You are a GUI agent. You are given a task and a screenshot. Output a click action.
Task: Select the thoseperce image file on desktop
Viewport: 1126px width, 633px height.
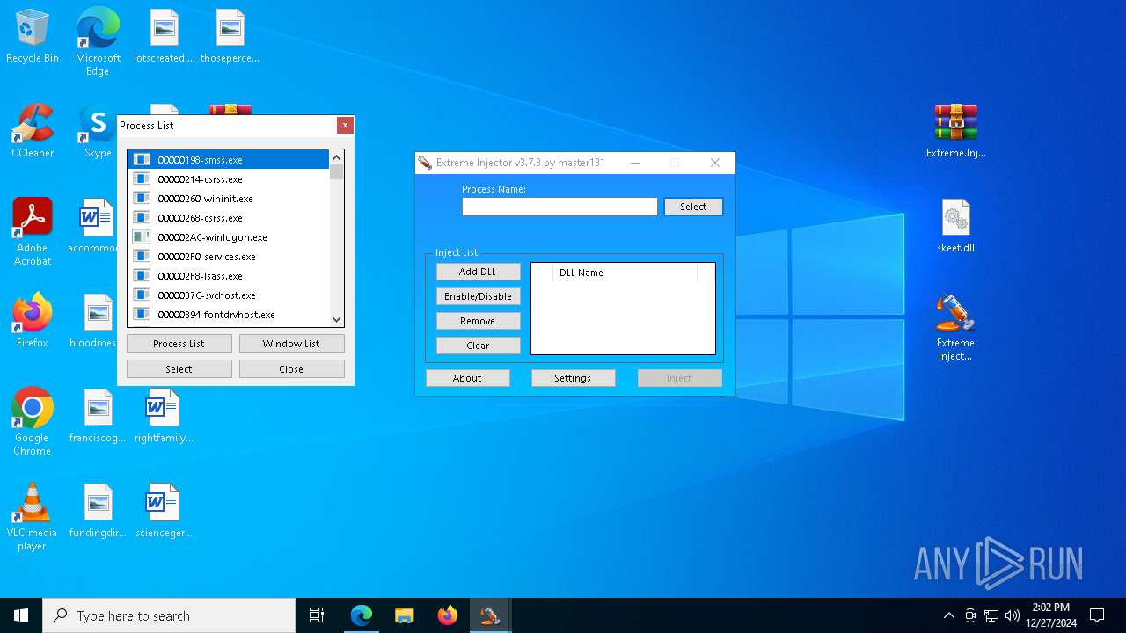(x=230, y=36)
